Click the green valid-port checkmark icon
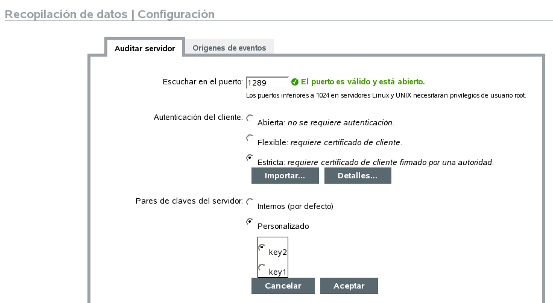 (295, 81)
